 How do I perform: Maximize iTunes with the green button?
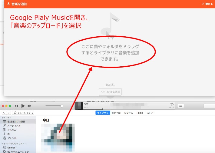click(10, 106)
